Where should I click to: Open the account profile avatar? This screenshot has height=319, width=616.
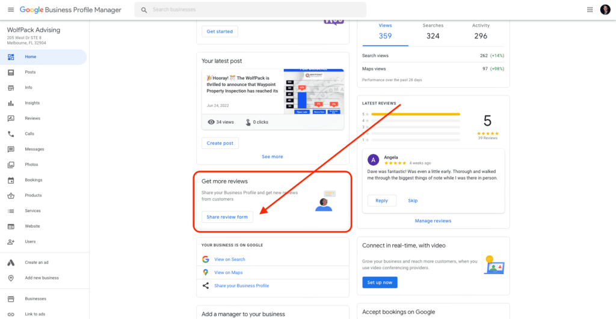(x=605, y=10)
